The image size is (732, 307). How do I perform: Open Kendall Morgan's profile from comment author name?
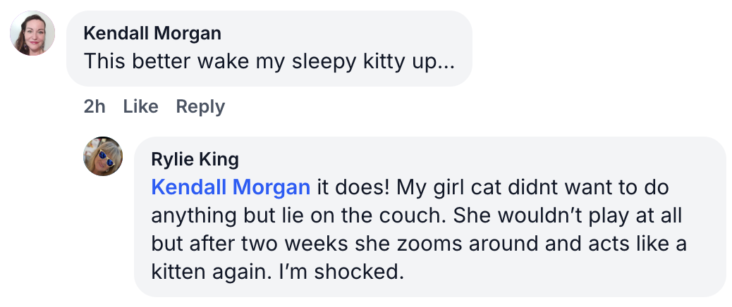(x=152, y=33)
